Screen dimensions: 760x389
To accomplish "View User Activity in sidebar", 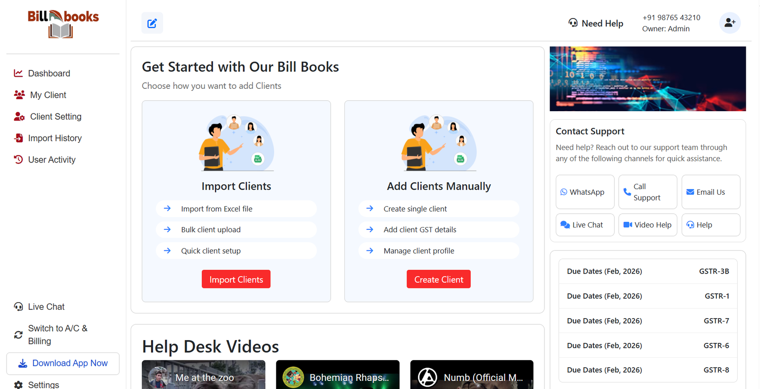I will click(51, 160).
